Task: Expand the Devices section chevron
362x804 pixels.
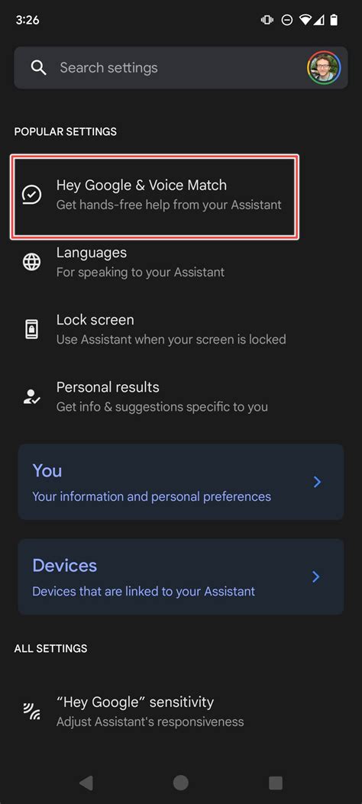Action: pyautogui.click(x=316, y=577)
